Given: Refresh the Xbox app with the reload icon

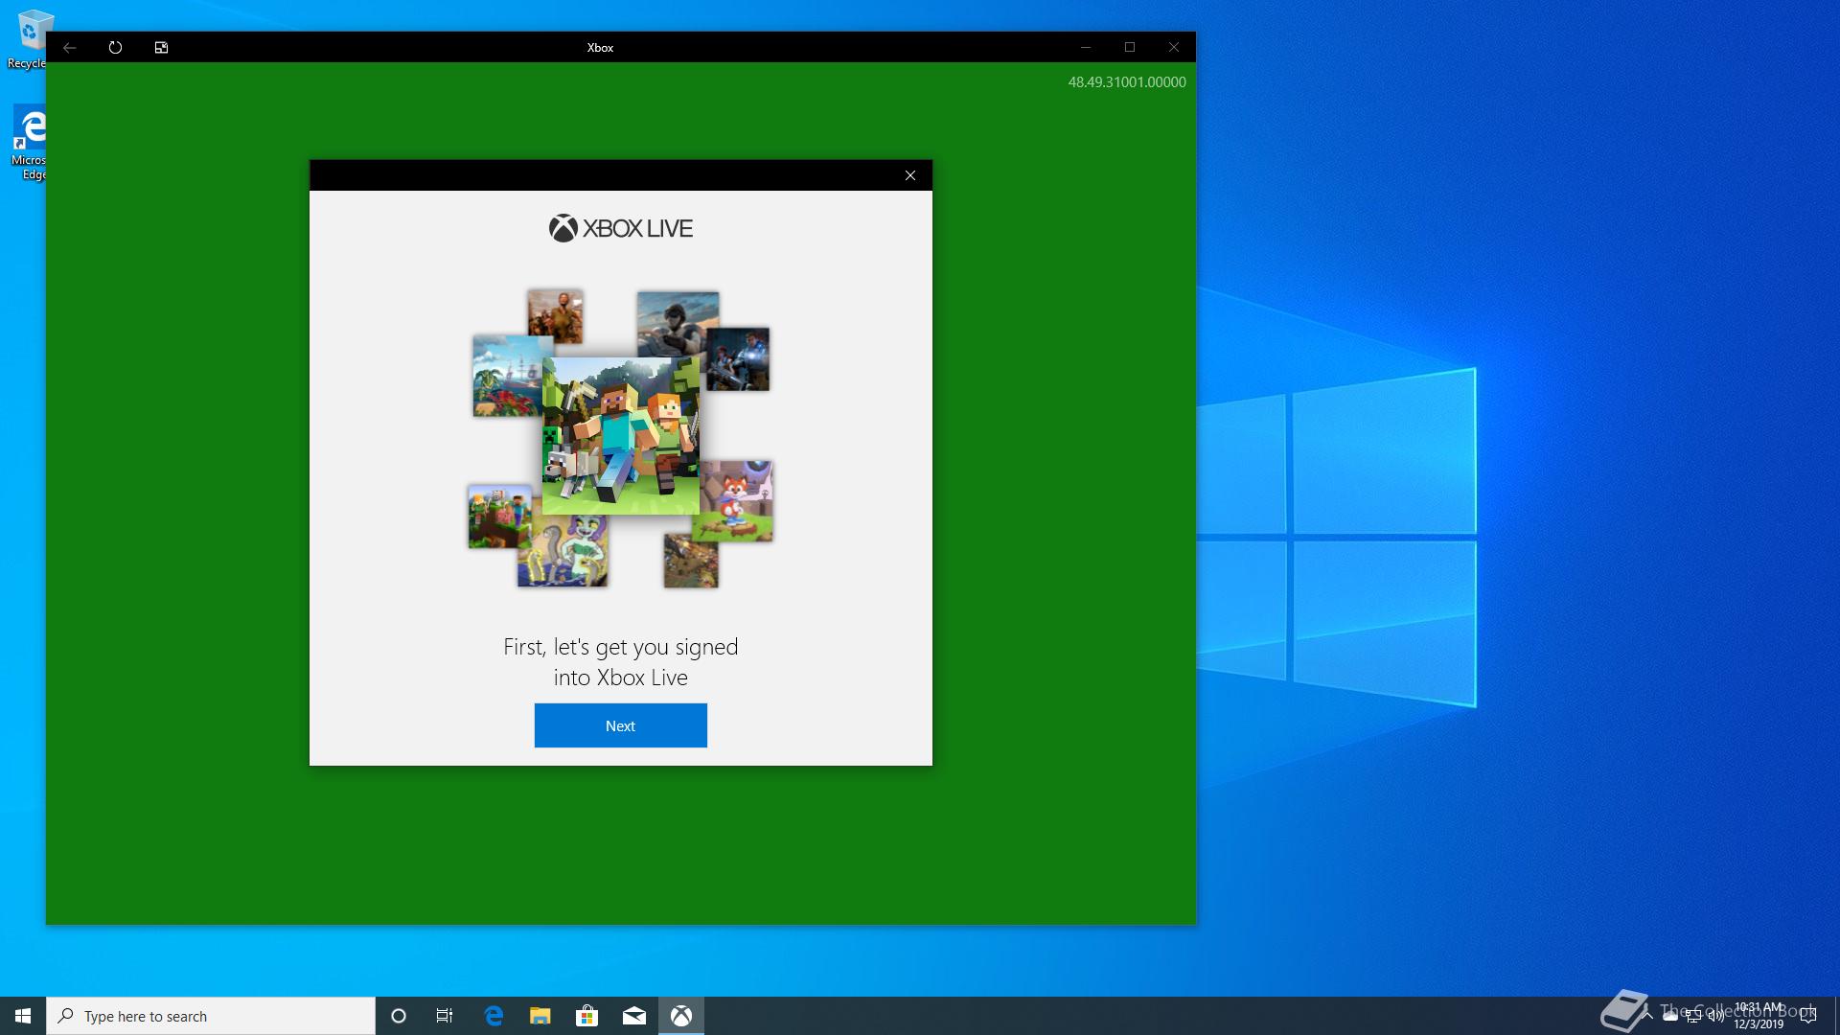Looking at the screenshot, I should [x=115, y=47].
